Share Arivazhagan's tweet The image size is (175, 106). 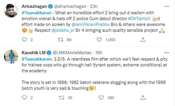point(143,39)
